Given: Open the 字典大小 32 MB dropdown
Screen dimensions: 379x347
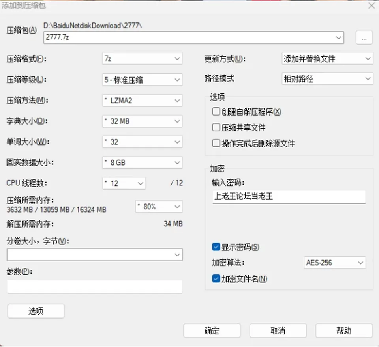Looking at the screenshot, I should click(x=143, y=121).
